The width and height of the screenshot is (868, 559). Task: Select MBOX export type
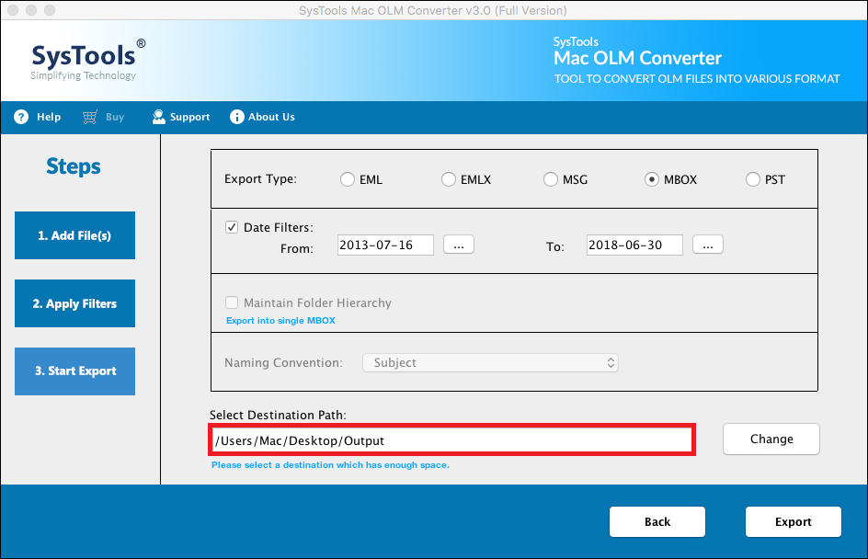tap(652, 179)
